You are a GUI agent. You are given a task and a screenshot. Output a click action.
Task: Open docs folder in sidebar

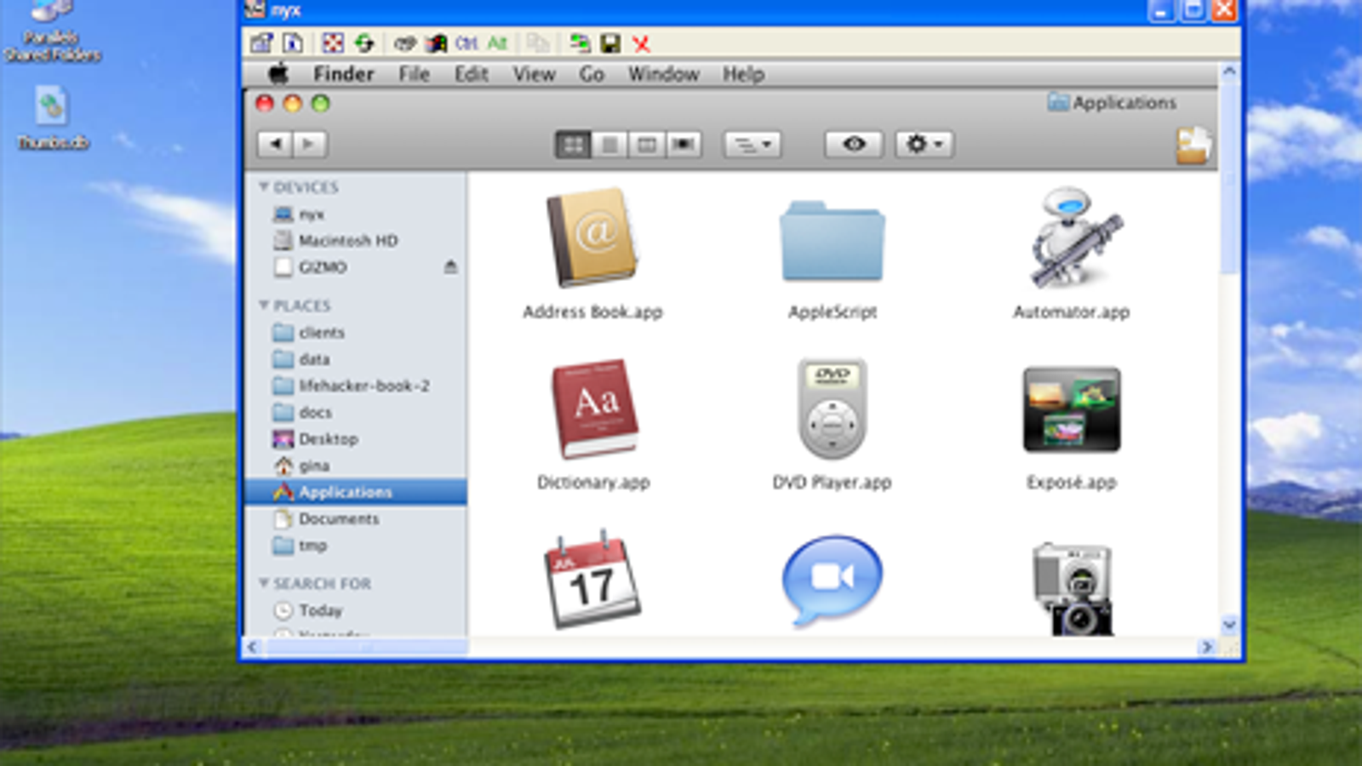click(x=355, y=412)
